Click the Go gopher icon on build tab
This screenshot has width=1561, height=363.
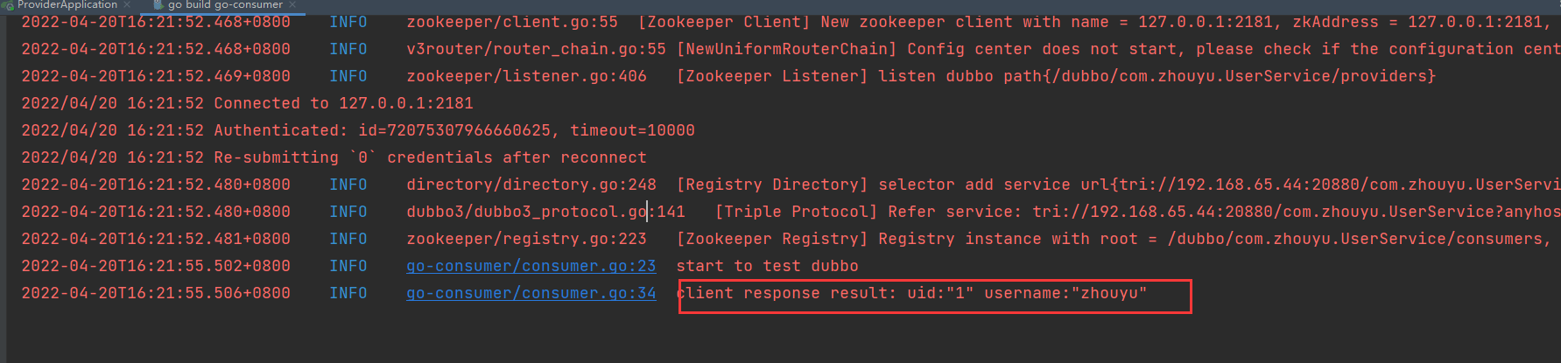coord(158,4)
